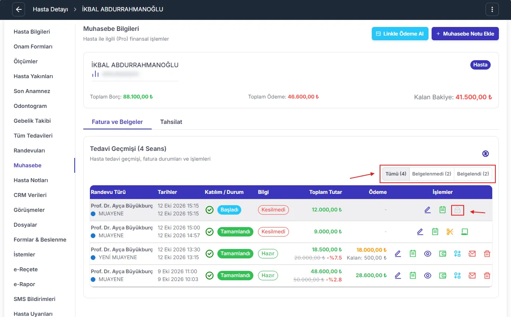Edit the 48.600,00 ₺ treatment row
511x317 pixels.
point(398,276)
